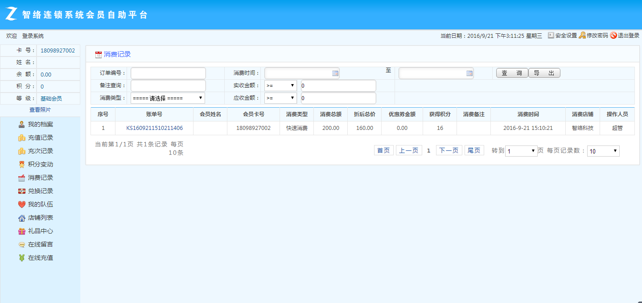Click the 消费总额 column header

coord(331,114)
